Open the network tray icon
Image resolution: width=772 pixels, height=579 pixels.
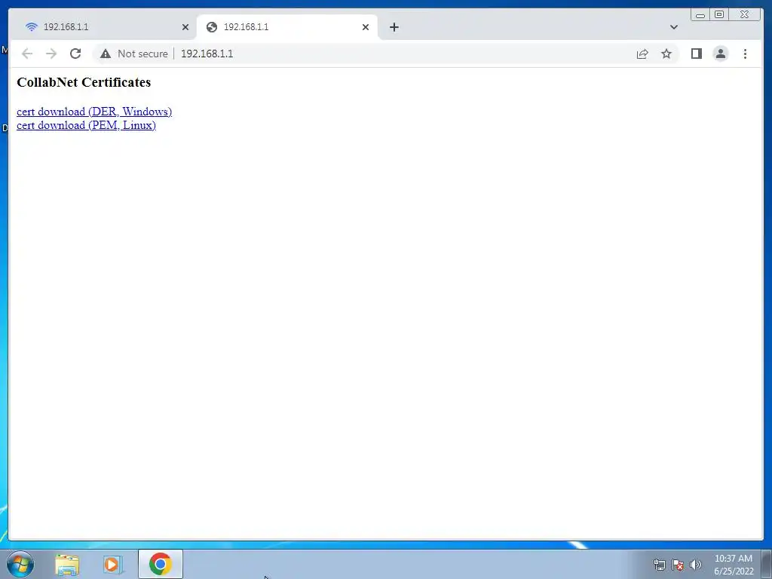pos(659,565)
